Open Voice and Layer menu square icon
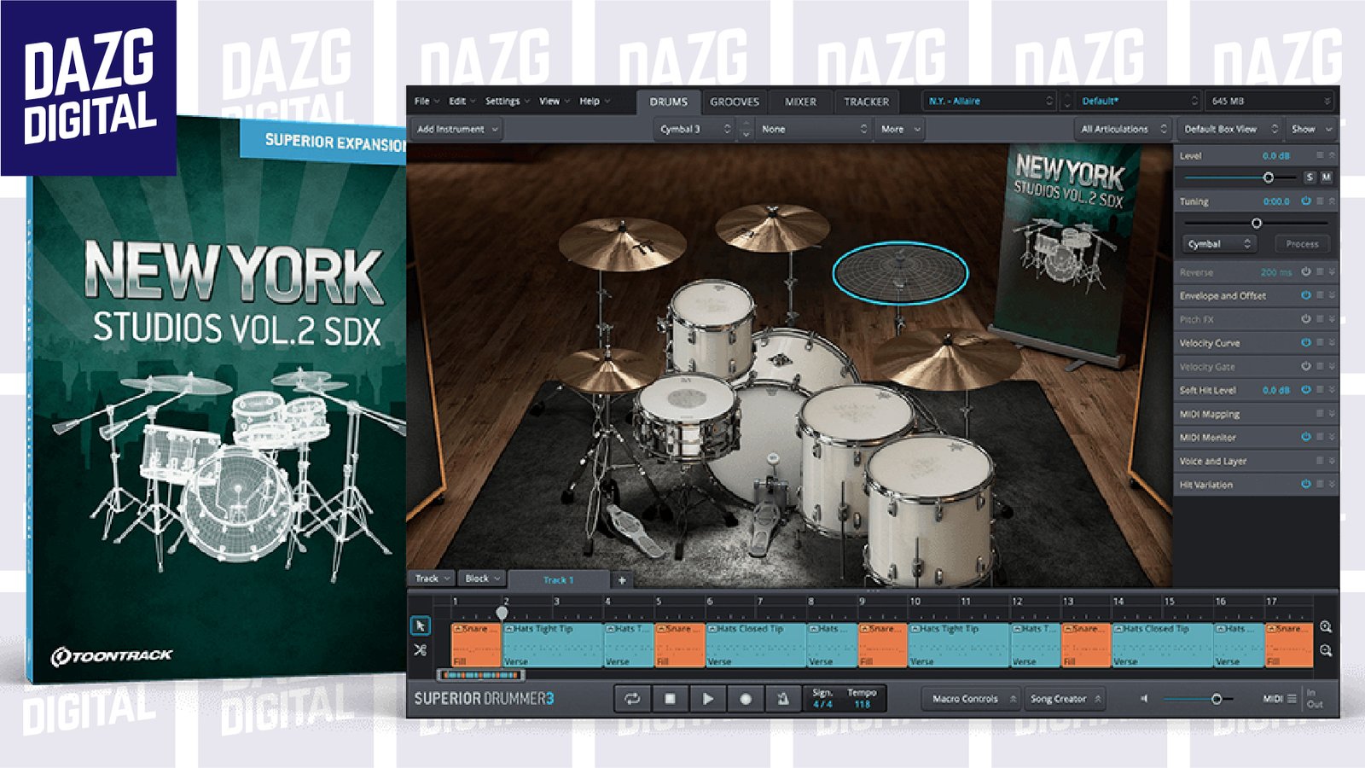 [1320, 461]
